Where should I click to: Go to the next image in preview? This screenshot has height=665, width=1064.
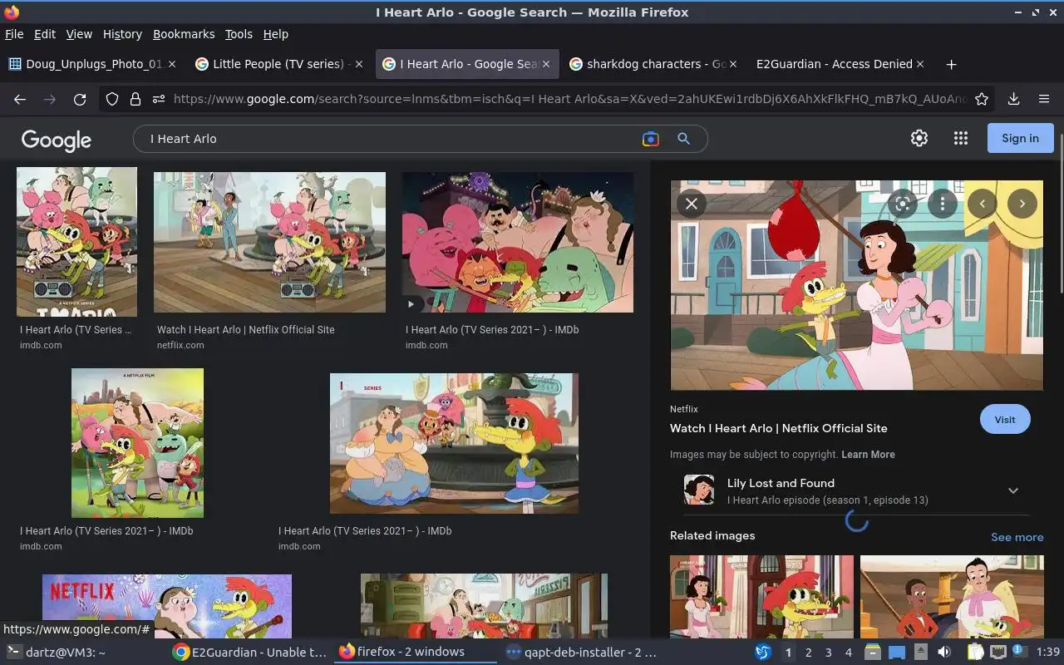(1022, 204)
